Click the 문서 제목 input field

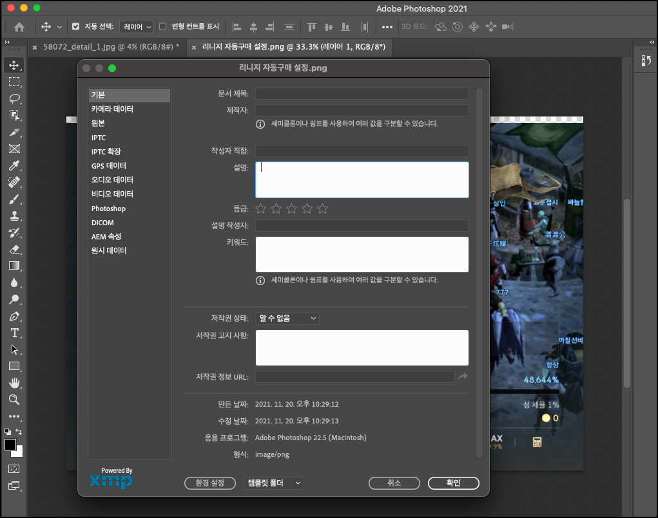click(x=362, y=93)
